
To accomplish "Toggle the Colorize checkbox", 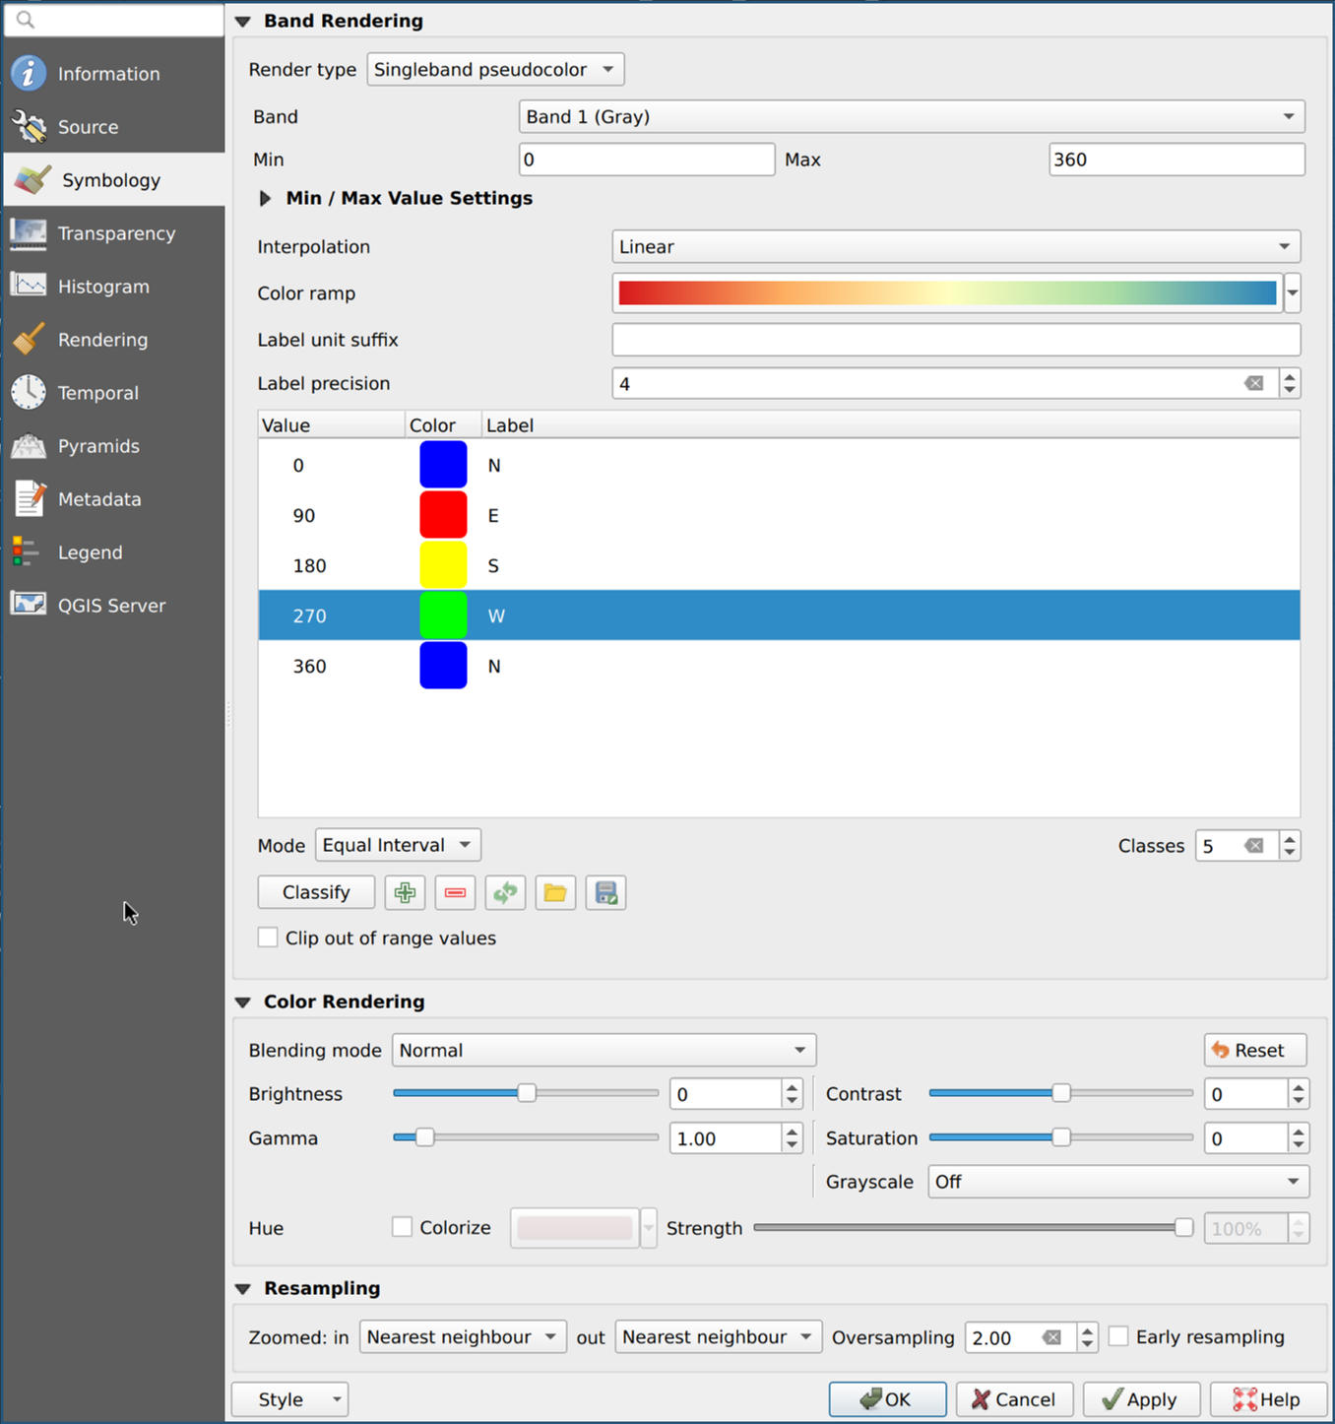I will coord(402,1227).
